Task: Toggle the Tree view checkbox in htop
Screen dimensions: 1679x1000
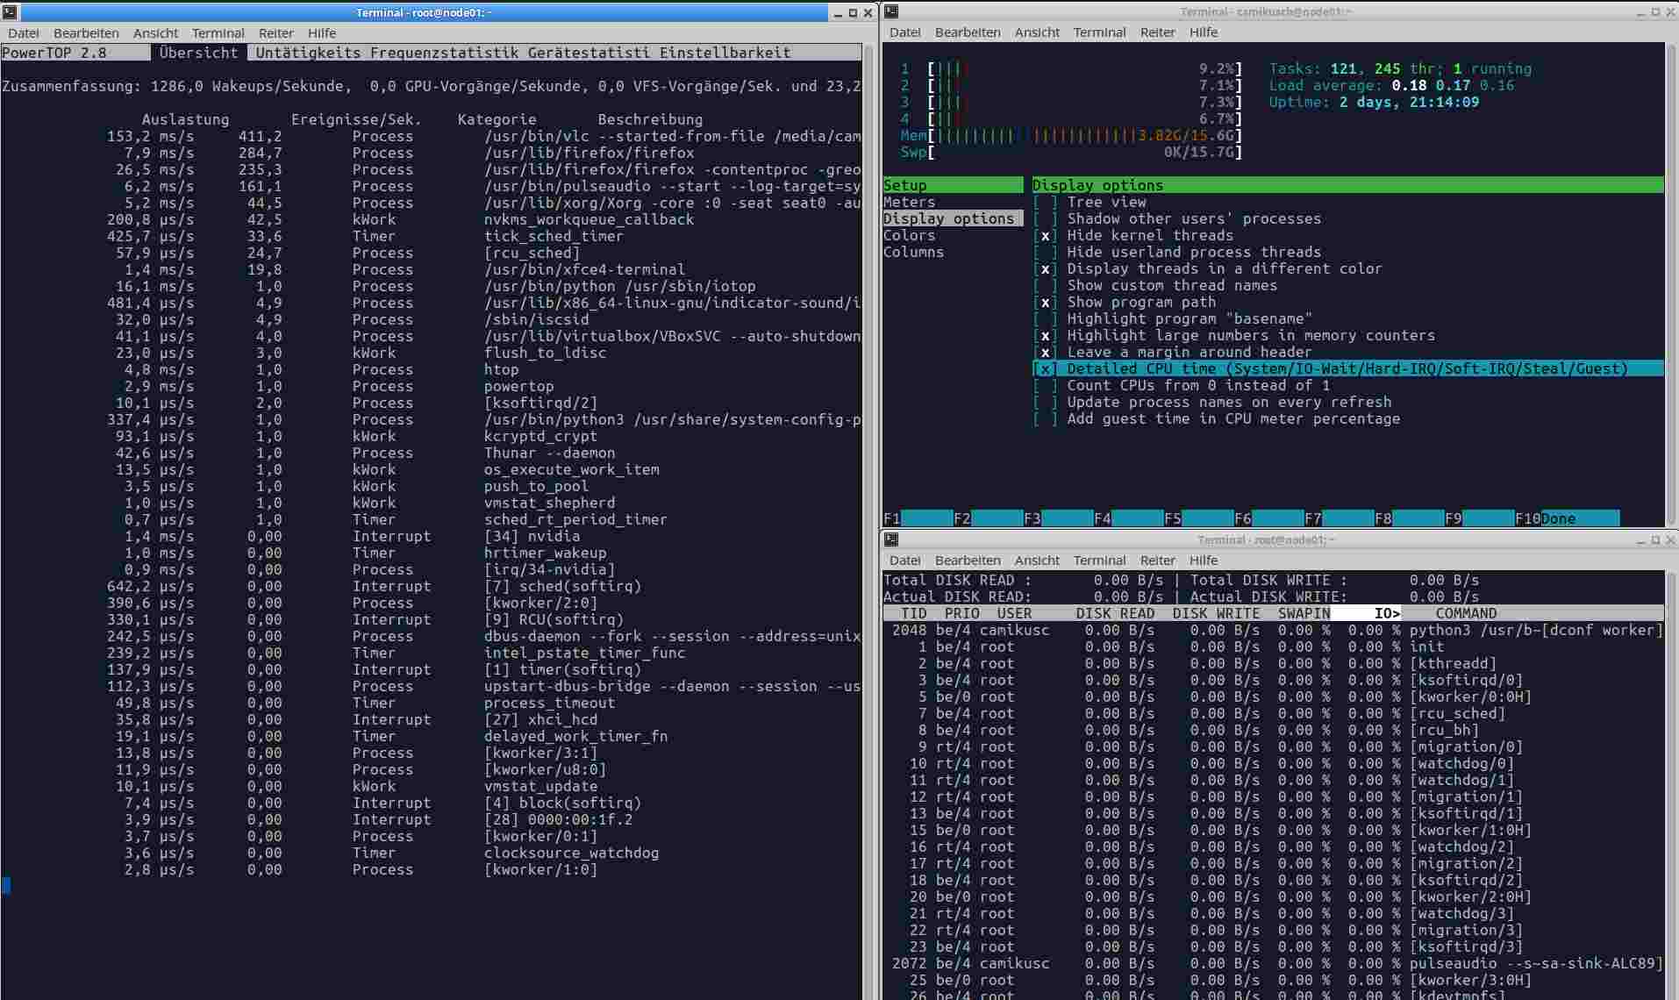Action: [1045, 202]
